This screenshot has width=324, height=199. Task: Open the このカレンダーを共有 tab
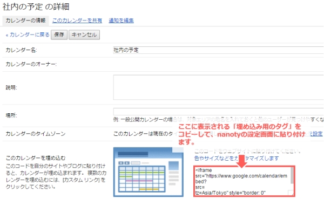77,20
